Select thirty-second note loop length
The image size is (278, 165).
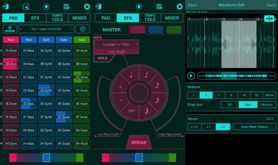(x=157, y=100)
